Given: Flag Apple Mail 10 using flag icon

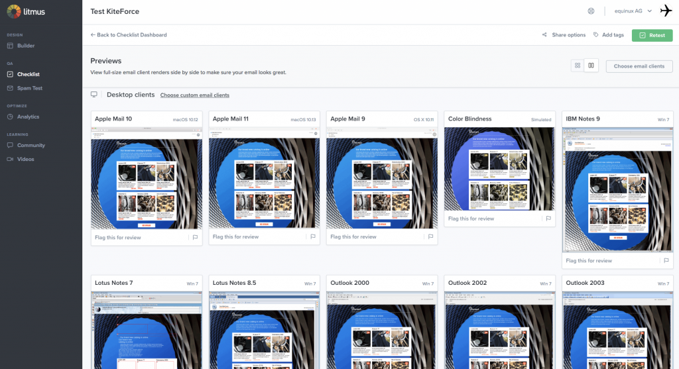Looking at the screenshot, I should [x=196, y=237].
